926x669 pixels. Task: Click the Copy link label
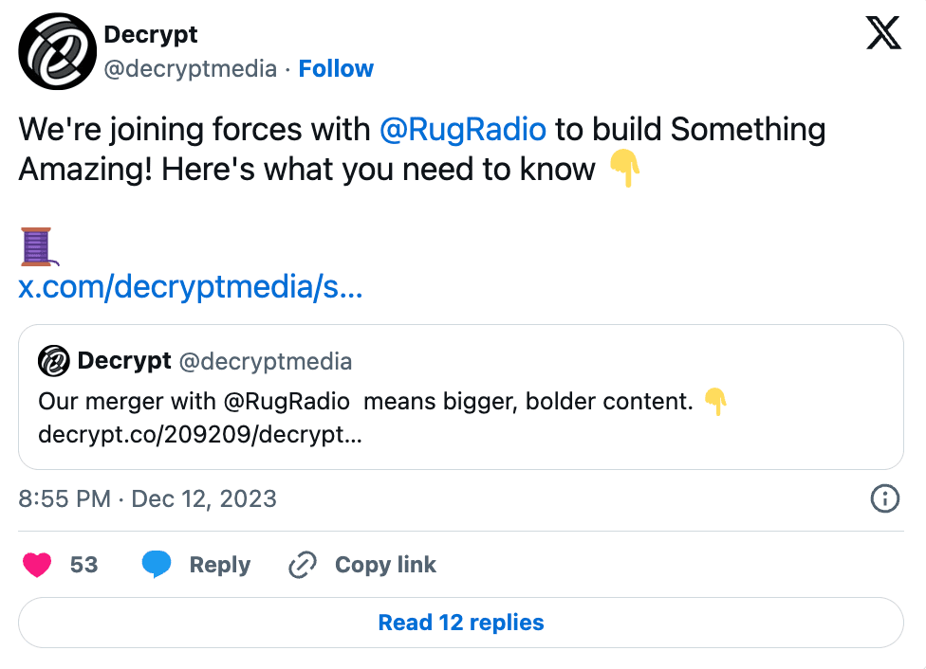tap(385, 565)
